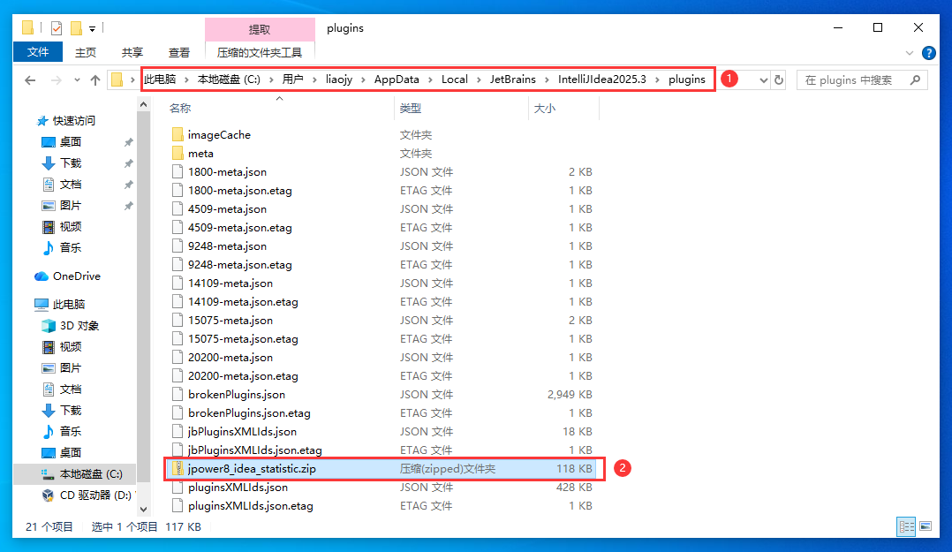
Task: Click 用户 breadcrumb in address bar
Action: [292, 79]
